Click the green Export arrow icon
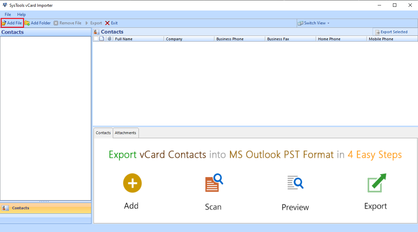418x232 pixels. (x=377, y=183)
